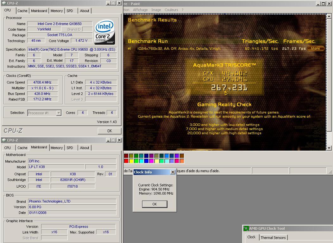Click title icon of CPU-Z window showing Motherboard info
333x243 pixels.
coord(4,140)
